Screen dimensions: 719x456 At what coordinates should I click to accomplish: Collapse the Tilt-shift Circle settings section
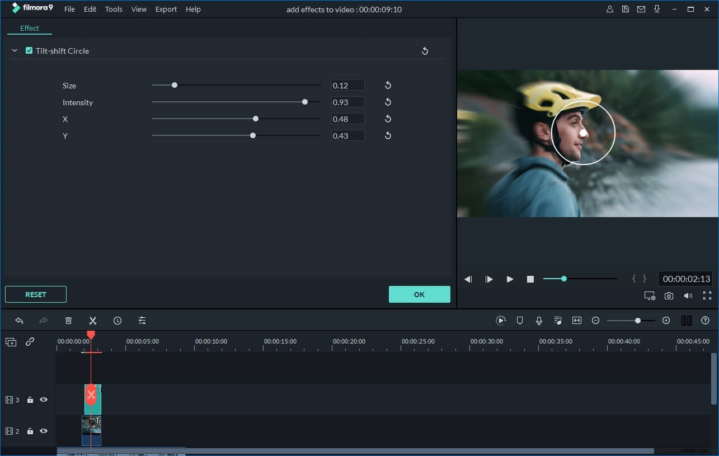(x=15, y=50)
